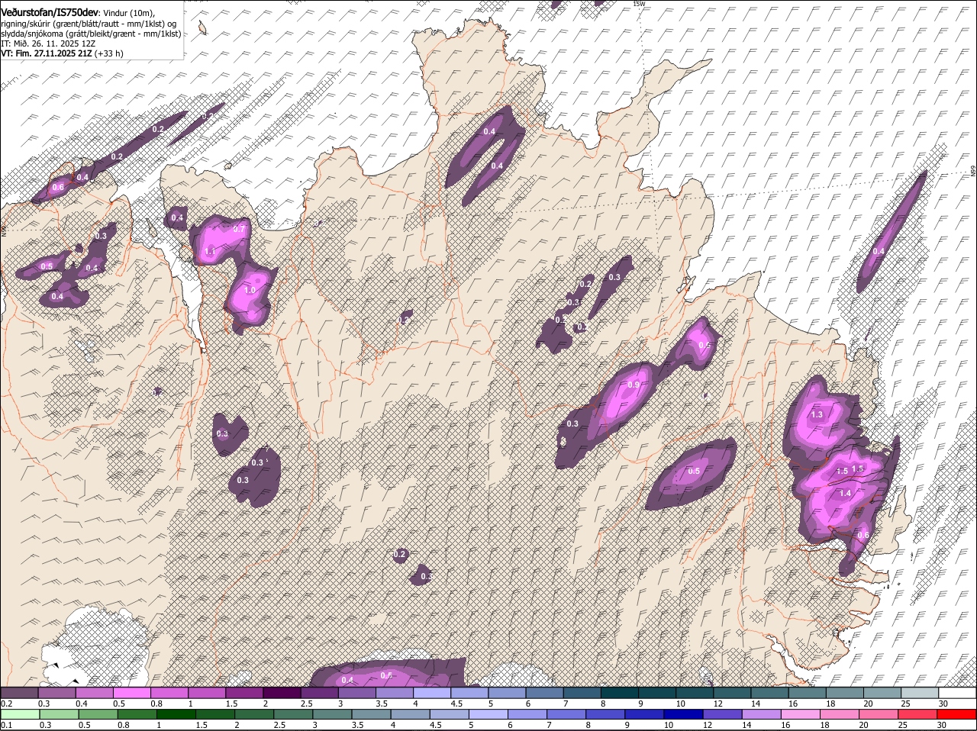Click the VT valid time line in header
Screen dimensions: 977x731
point(62,53)
